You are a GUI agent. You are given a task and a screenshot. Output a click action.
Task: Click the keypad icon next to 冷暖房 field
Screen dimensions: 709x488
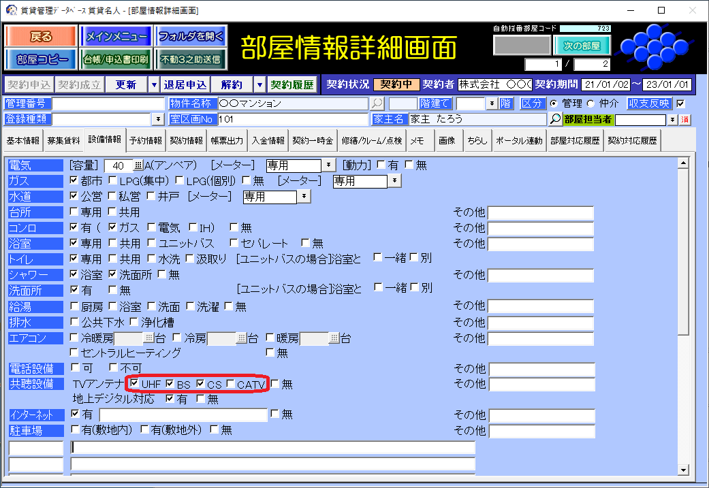click(x=148, y=338)
